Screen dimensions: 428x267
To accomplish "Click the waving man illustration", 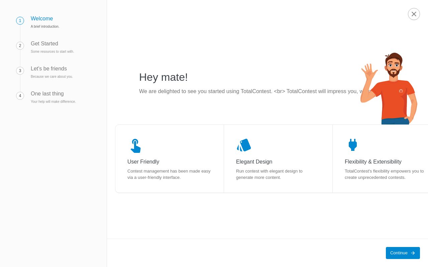I will pos(390,89).
